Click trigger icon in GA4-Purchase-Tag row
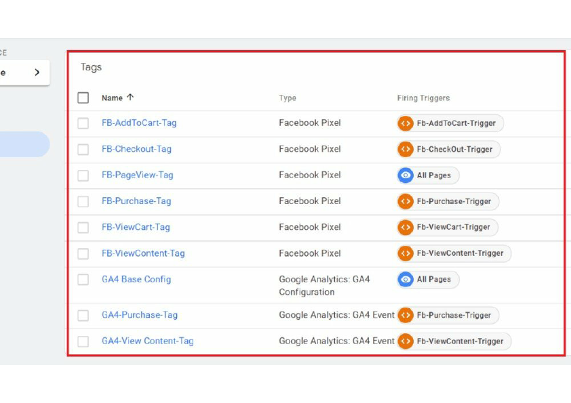Screen dimensions: 571x403 406,315
